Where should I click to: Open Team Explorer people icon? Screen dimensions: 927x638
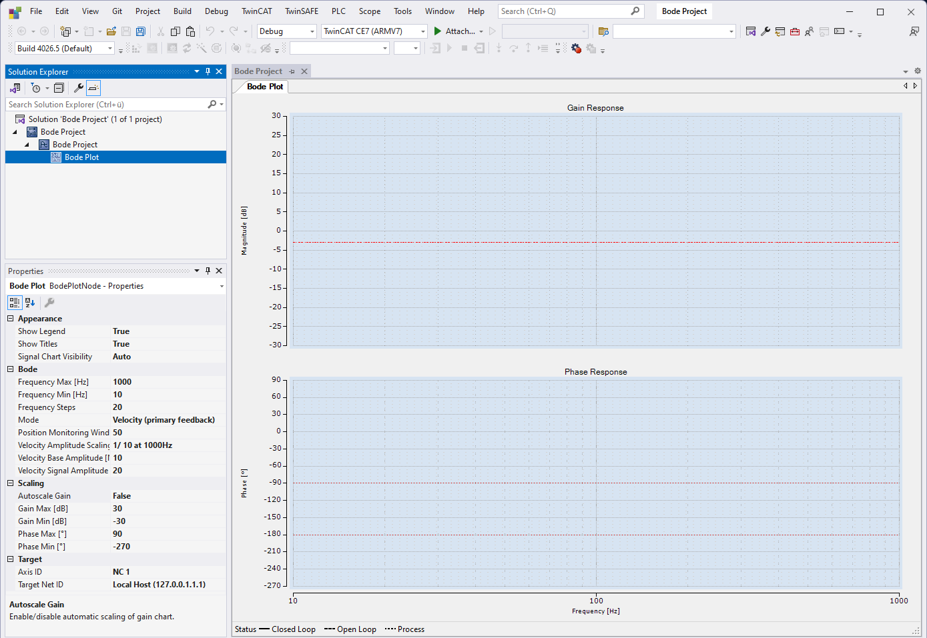click(x=809, y=31)
